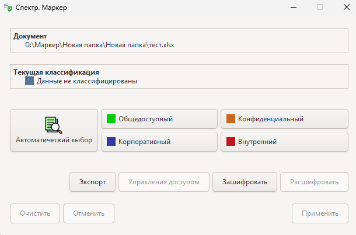
Task: Click the Данные не классифицированы status text
Action: (86, 82)
